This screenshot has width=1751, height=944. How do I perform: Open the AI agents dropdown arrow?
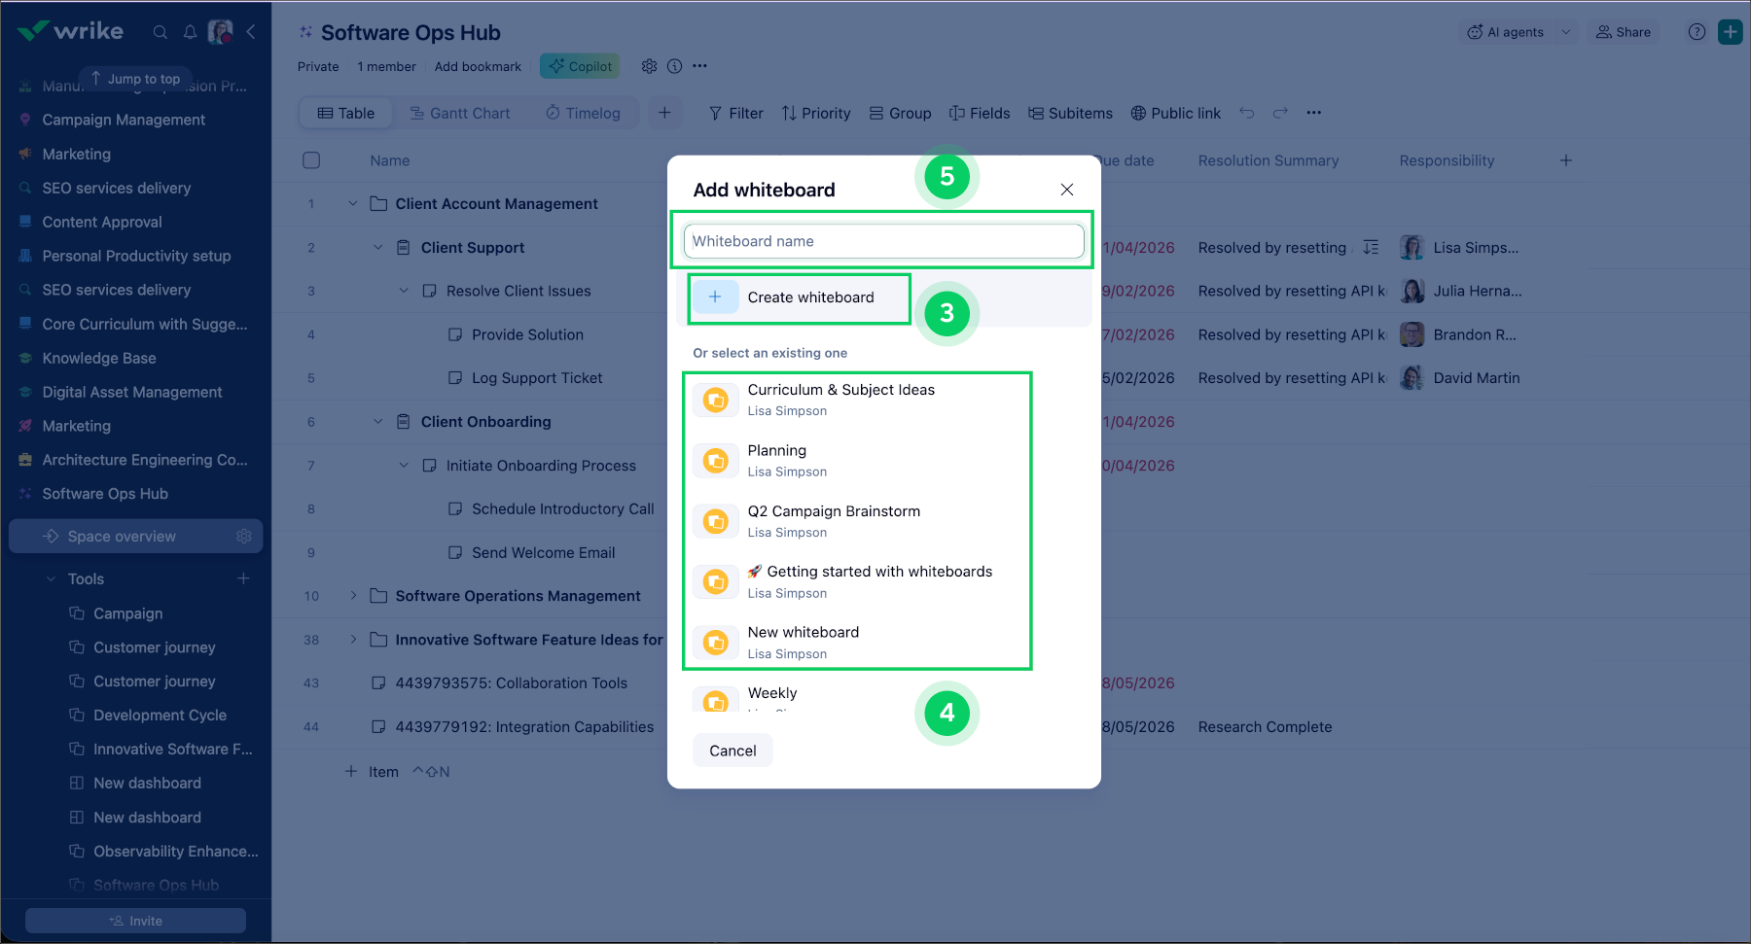pyautogui.click(x=1566, y=32)
